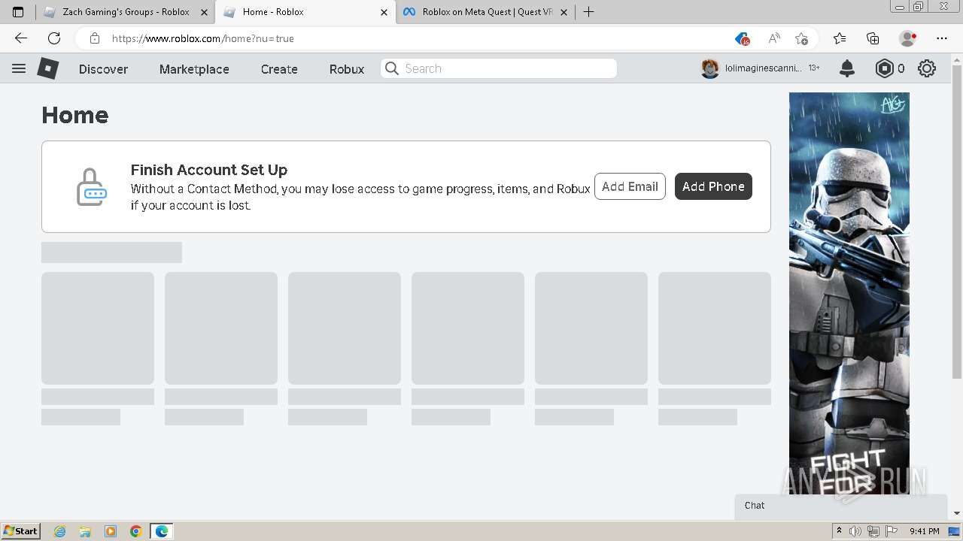Viewport: 963px width, 541px height.
Task: Launch Internet Explorer from taskbar
Action: (x=60, y=531)
